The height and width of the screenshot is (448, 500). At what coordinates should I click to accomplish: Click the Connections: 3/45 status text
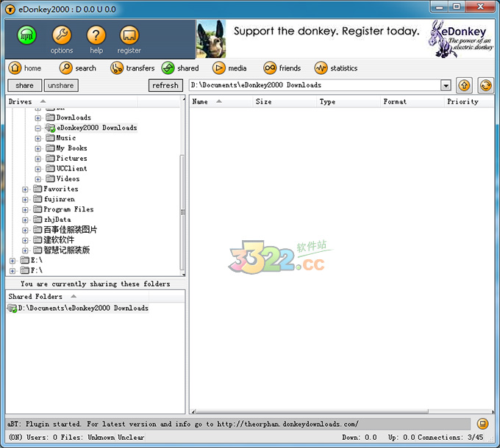click(x=451, y=438)
